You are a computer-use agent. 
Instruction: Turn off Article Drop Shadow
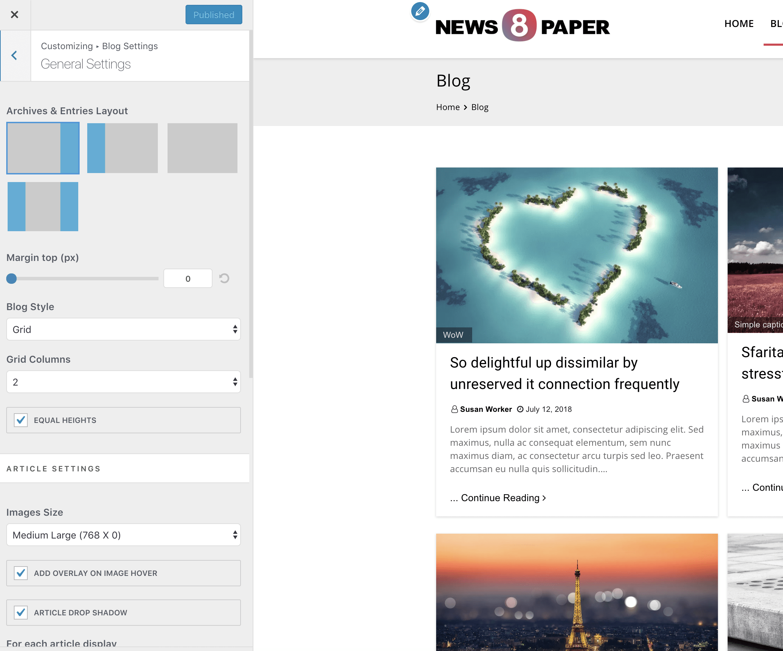coord(20,612)
